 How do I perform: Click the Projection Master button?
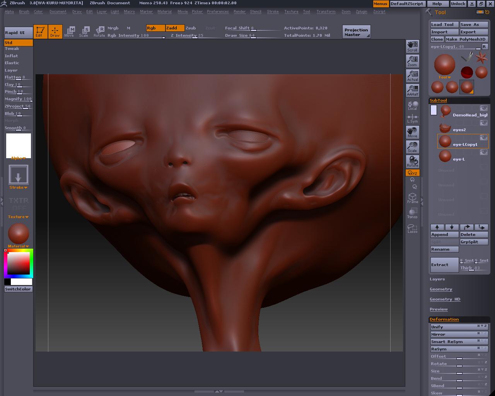click(356, 32)
